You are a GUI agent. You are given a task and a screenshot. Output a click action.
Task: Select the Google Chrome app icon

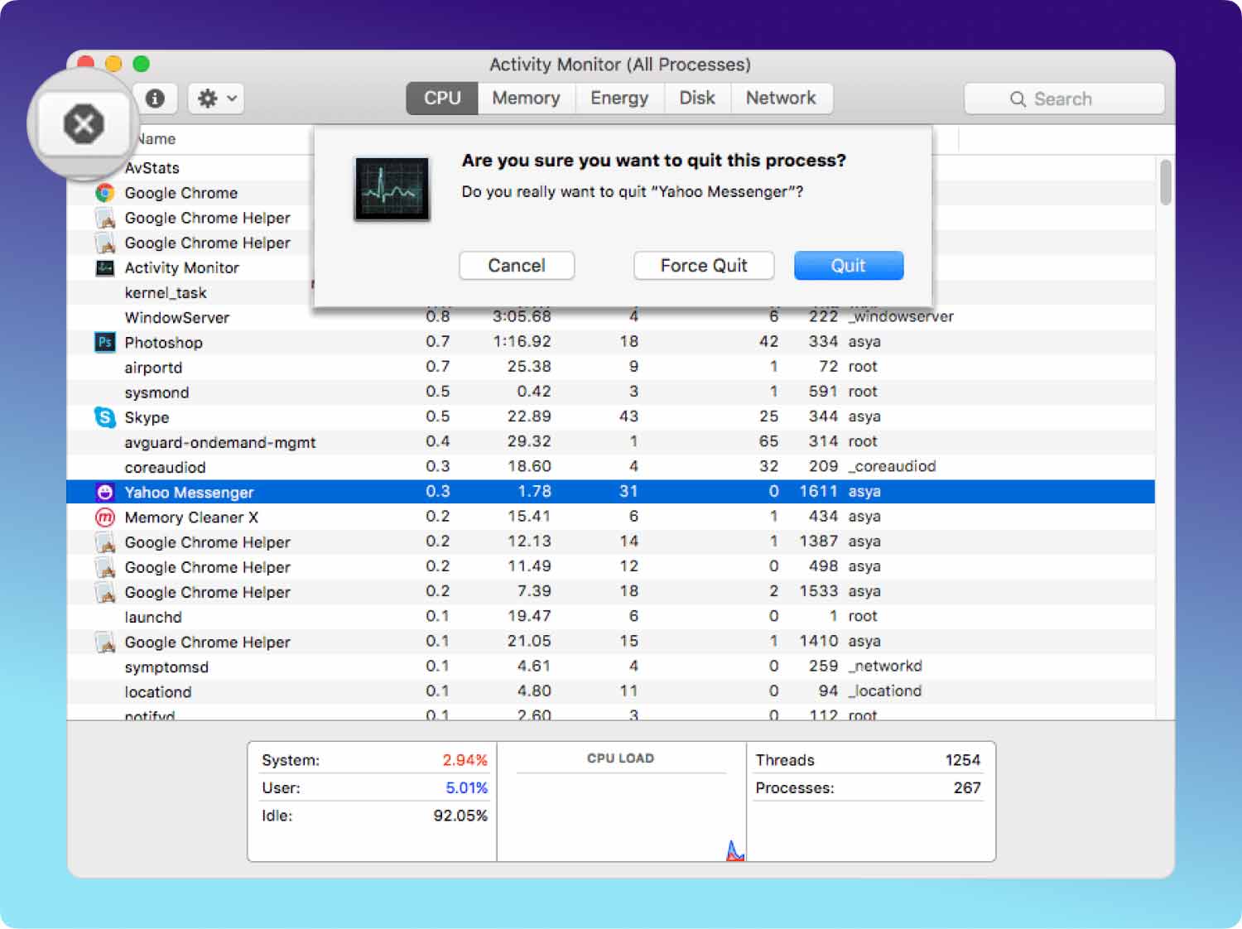pos(105,193)
